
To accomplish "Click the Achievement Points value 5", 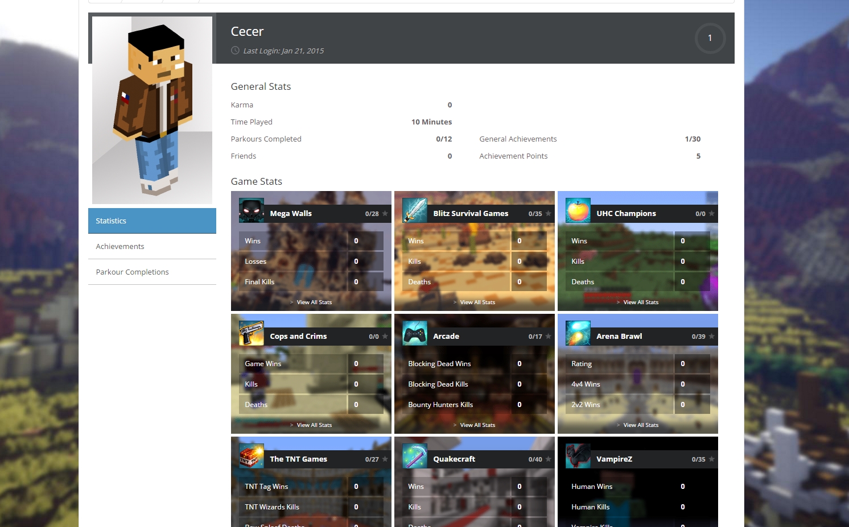I will (698, 156).
